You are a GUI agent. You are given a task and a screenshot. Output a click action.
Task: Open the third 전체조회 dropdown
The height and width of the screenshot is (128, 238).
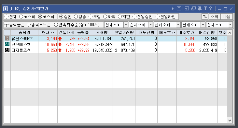tap(178, 25)
